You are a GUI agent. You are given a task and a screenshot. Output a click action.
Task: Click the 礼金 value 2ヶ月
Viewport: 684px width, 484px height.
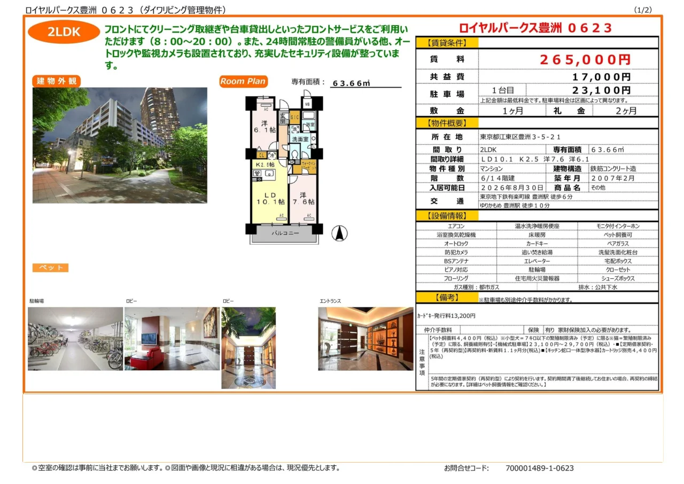(x=626, y=111)
